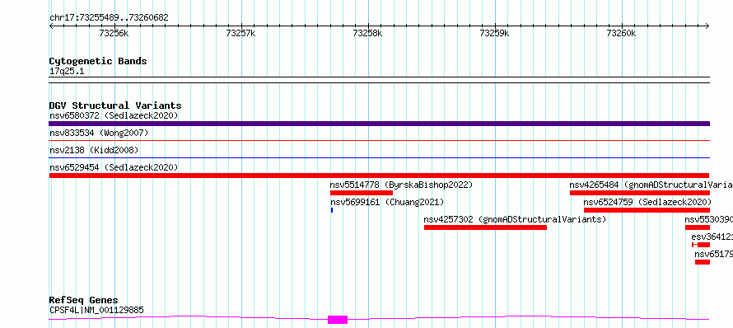Click the nsv6524759 (Sedlazeck2020) label
The image size is (733, 328).
point(647,202)
